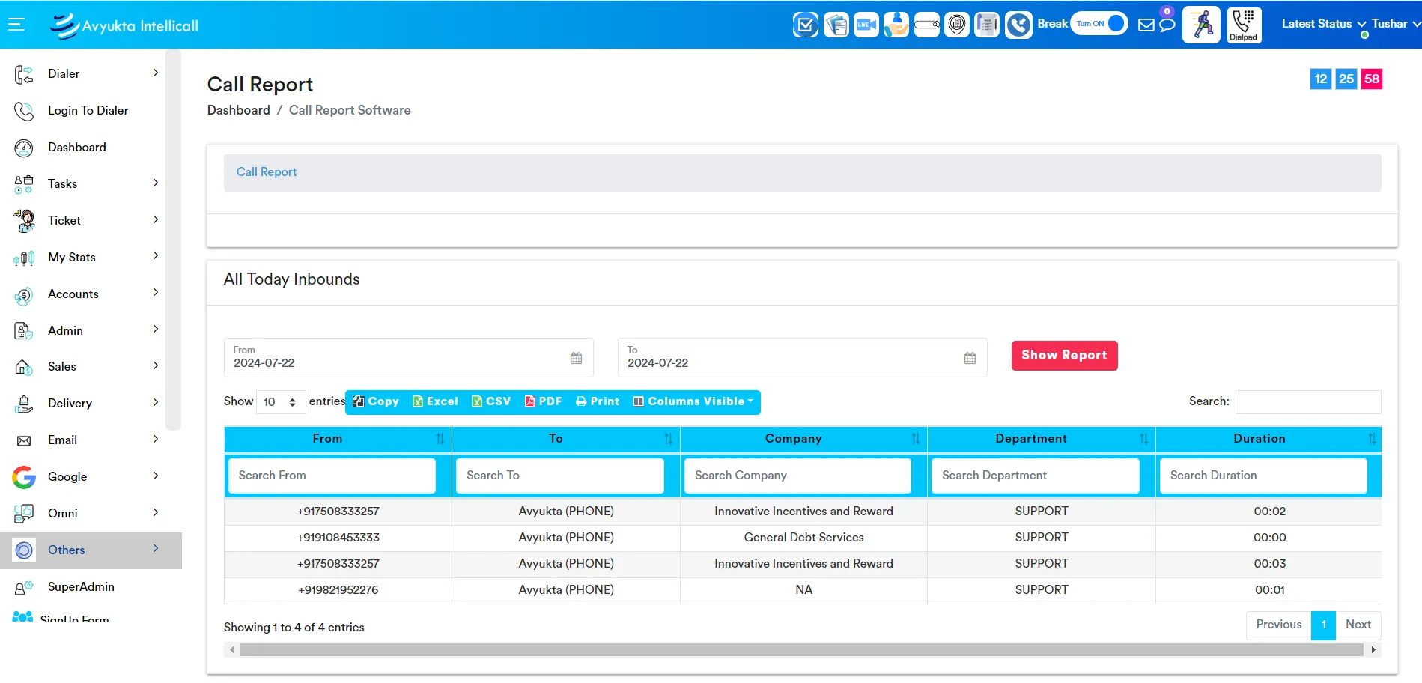Open the Dialpad icon
This screenshot has width=1422, height=683.
(1244, 25)
